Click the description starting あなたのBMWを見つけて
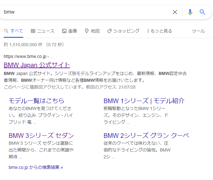Screen dimensions: 213x180 tap(41, 115)
